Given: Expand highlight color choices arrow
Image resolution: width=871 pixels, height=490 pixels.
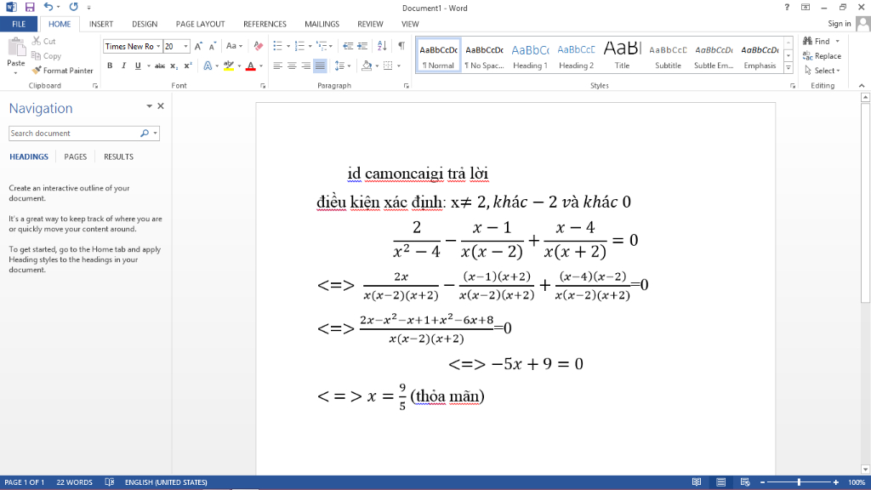Looking at the screenshot, I should [239, 66].
